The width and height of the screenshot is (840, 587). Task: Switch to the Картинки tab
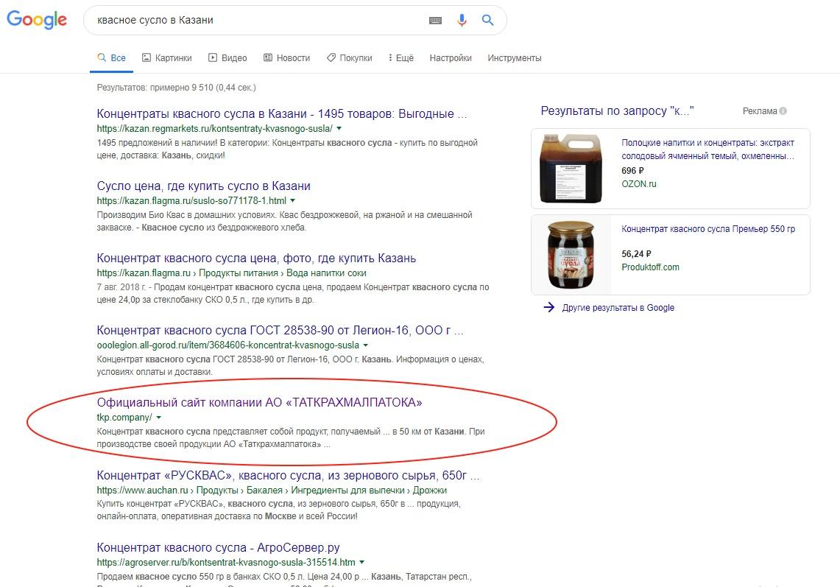[166, 58]
